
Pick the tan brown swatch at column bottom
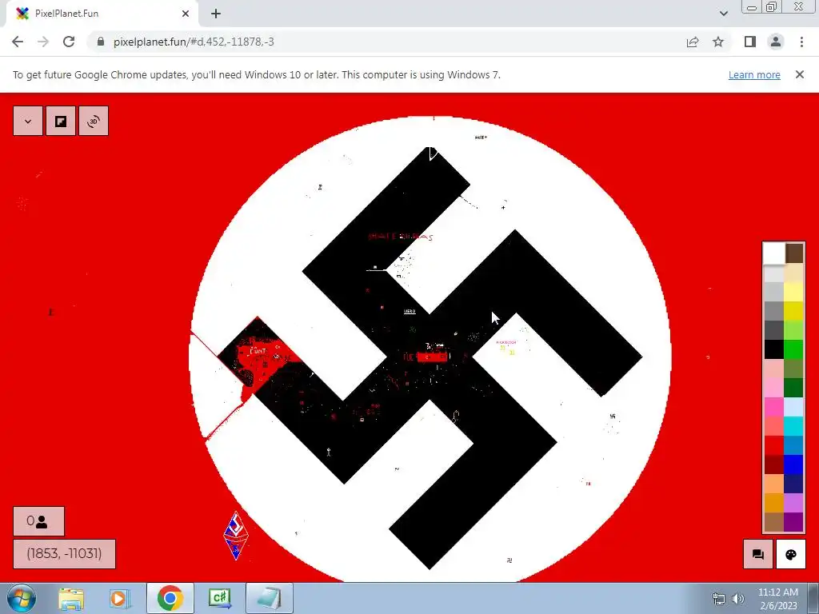tap(773, 522)
